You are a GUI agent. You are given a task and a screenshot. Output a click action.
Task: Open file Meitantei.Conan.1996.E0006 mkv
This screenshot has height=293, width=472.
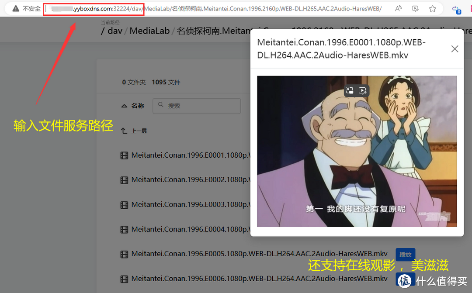[260, 279]
